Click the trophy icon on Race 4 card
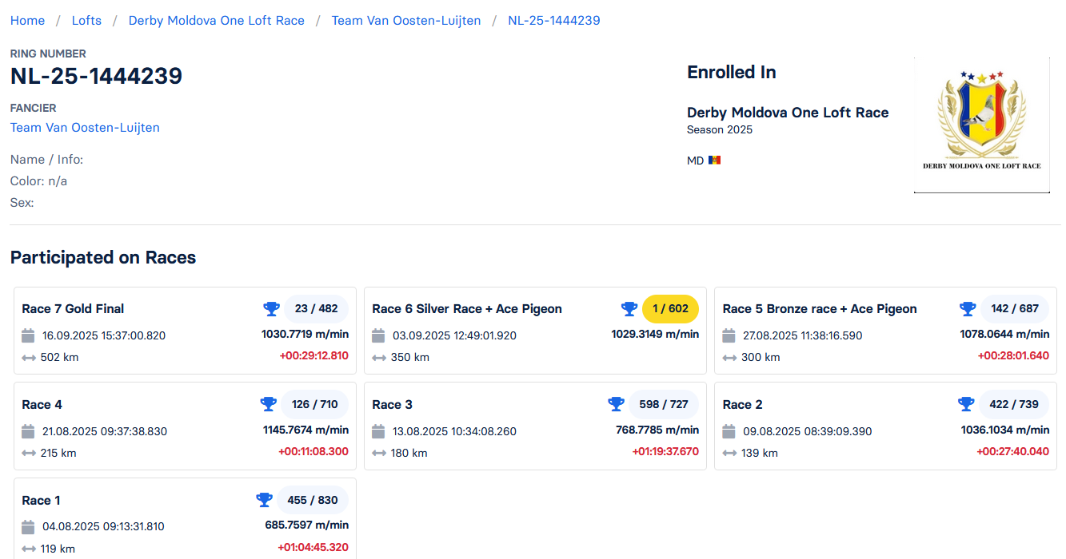Screen dimensions: 1066x559 click(x=268, y=404)
